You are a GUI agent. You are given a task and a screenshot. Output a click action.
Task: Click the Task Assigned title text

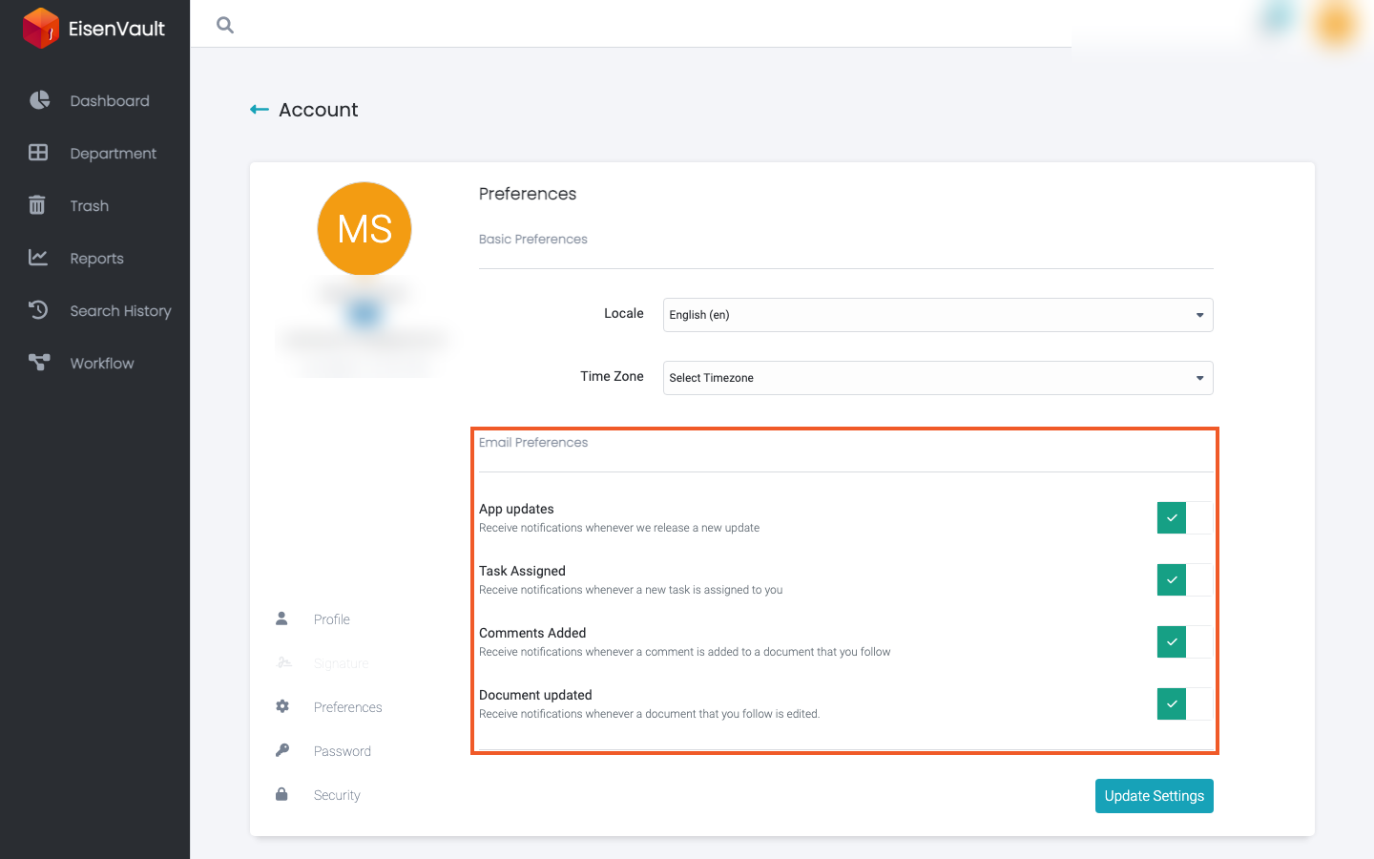[522, 571]
